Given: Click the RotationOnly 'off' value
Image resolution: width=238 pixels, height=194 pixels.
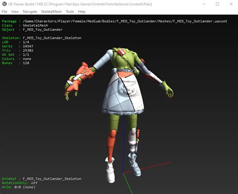Looking at the screenshot, I should click(x=34, y=183).
